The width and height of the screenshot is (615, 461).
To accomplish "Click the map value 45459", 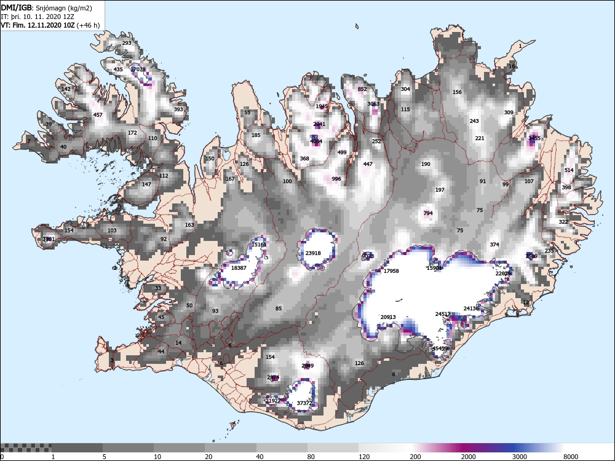I will point(440,349).
